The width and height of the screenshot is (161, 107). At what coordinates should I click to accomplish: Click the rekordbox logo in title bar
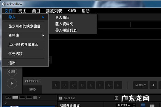coord(4,4)
